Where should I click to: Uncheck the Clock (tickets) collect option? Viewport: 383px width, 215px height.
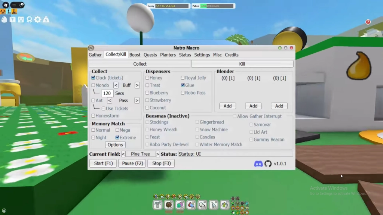pyautogui.click(x=93, y=78)
